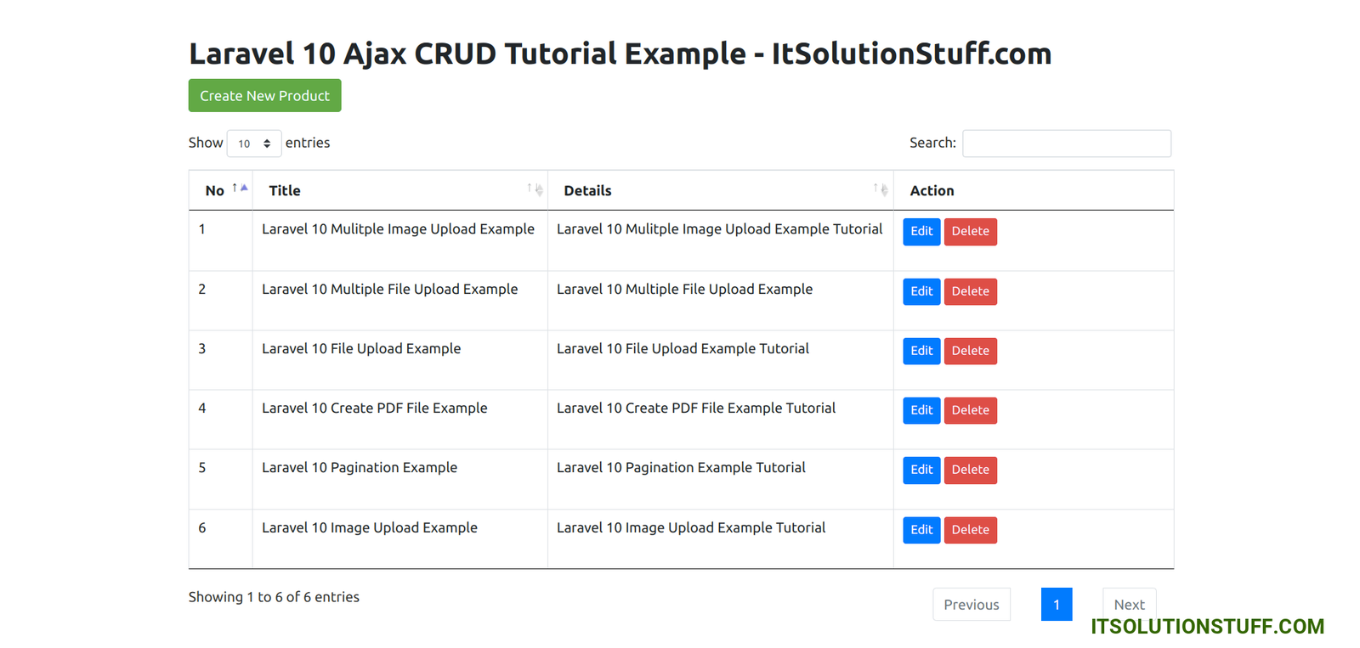Select page 1 in pagination
Viewport: 1360px width, 648px height.
[1057, 605]
